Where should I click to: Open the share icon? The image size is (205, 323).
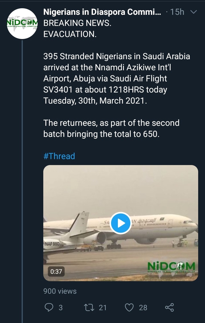[x=170, y=307]
